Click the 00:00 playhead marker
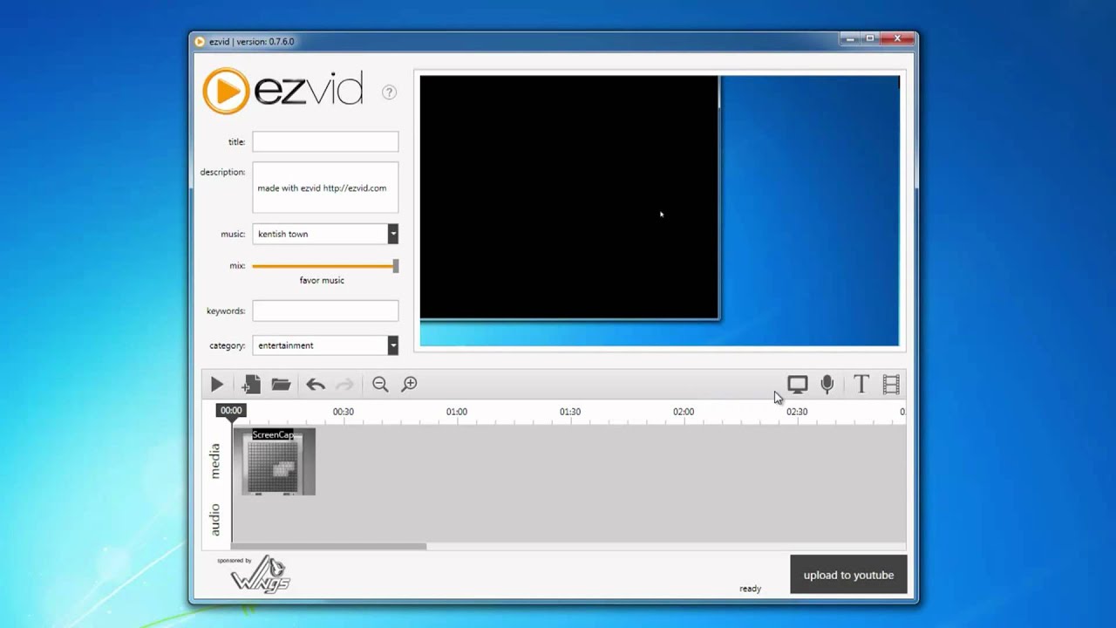This screenshot has width=1116, height=628. coord(231,410)
